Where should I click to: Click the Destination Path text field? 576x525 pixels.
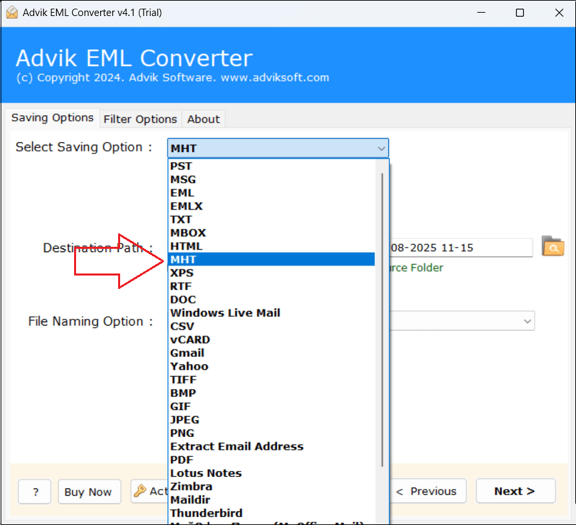click(461, 247)
